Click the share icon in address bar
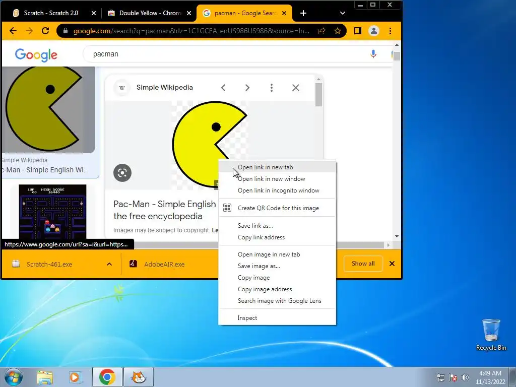Image resolution: width=516 pixels, height=387 pixels. pyautogui.click(x=321, y=31)
